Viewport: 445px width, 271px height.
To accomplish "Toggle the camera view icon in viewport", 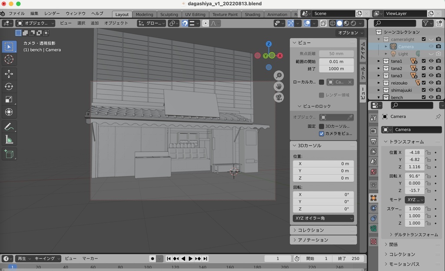I will [279, 97].
